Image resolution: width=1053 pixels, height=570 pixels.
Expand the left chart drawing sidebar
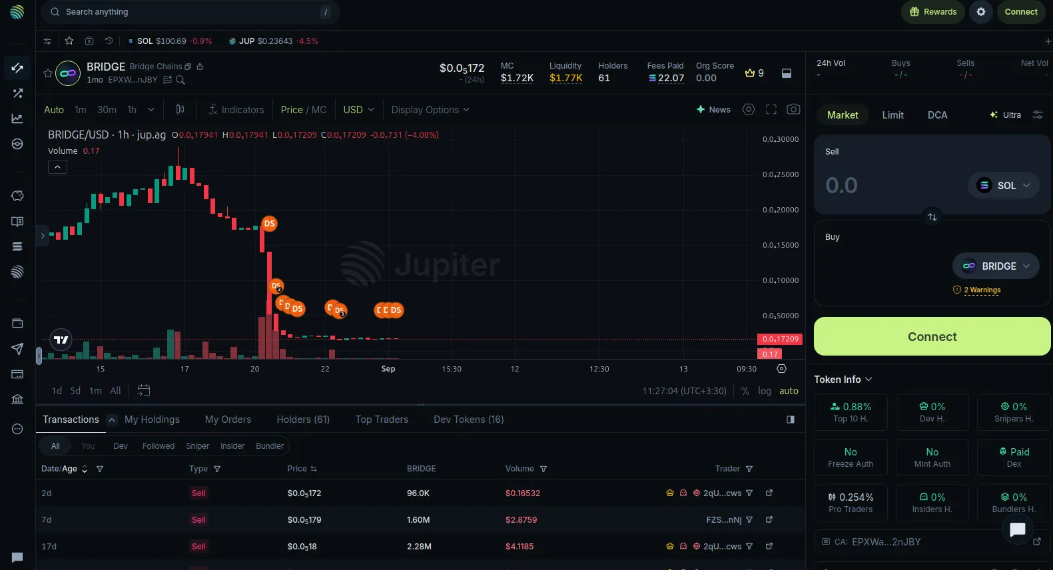[x=43, y=235]
